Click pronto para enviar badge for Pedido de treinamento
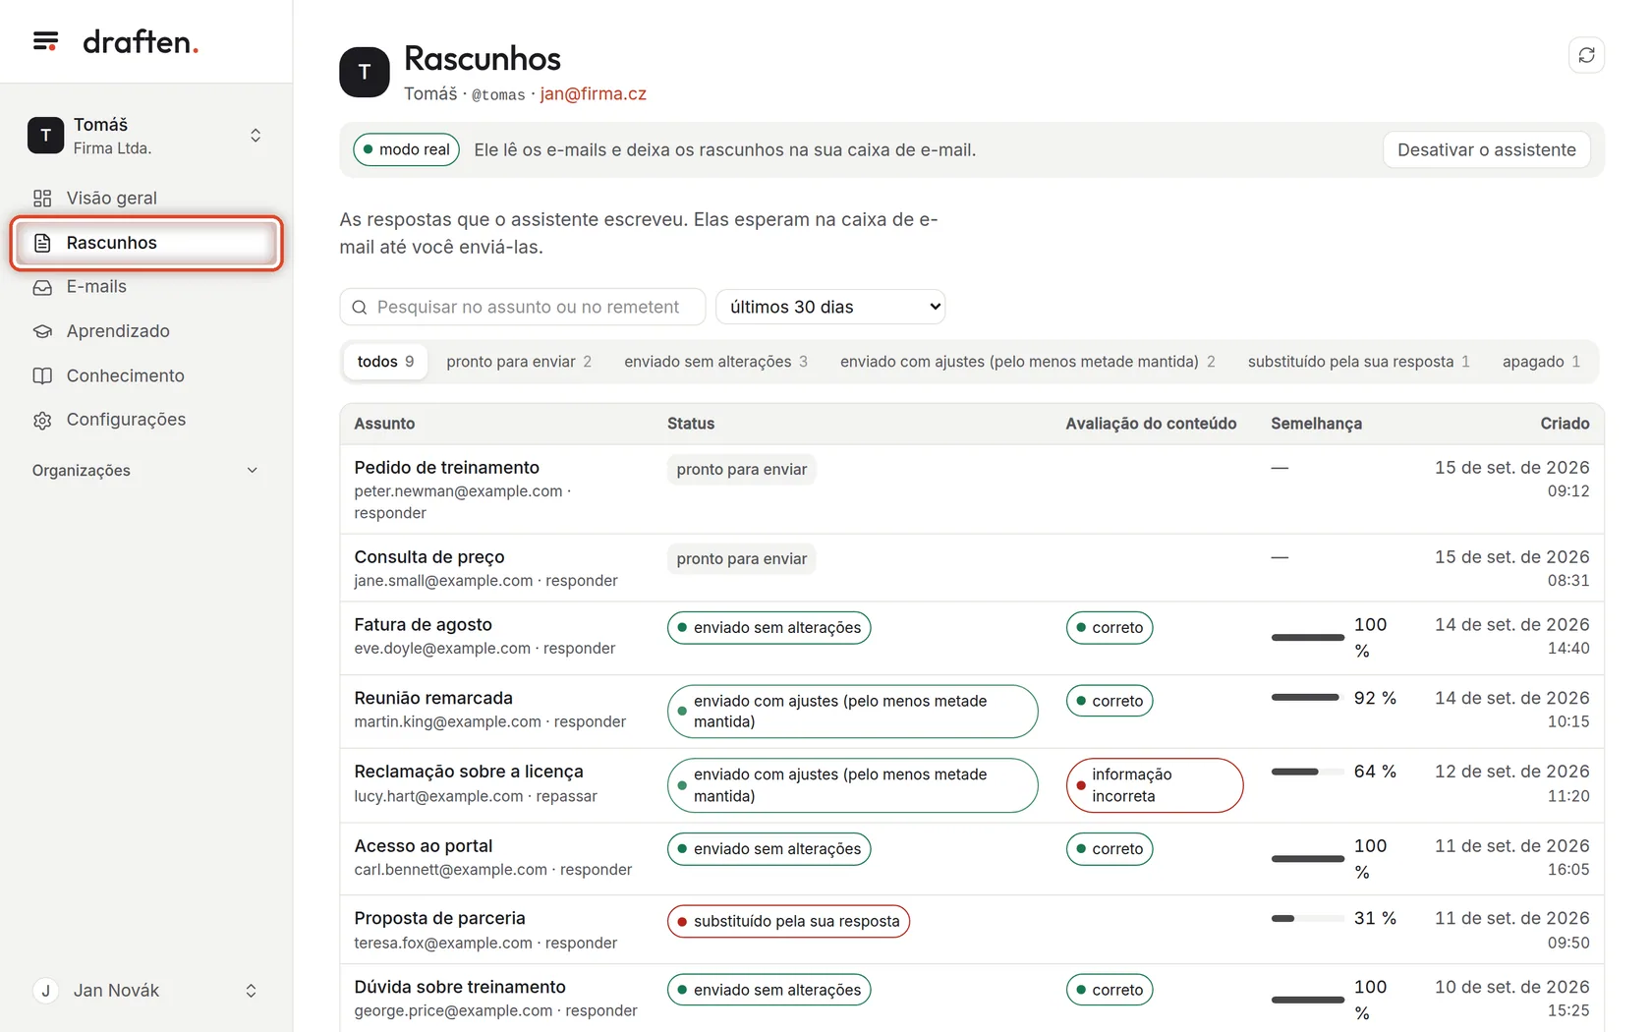Screen dimensions: 1651x1032 741,470
